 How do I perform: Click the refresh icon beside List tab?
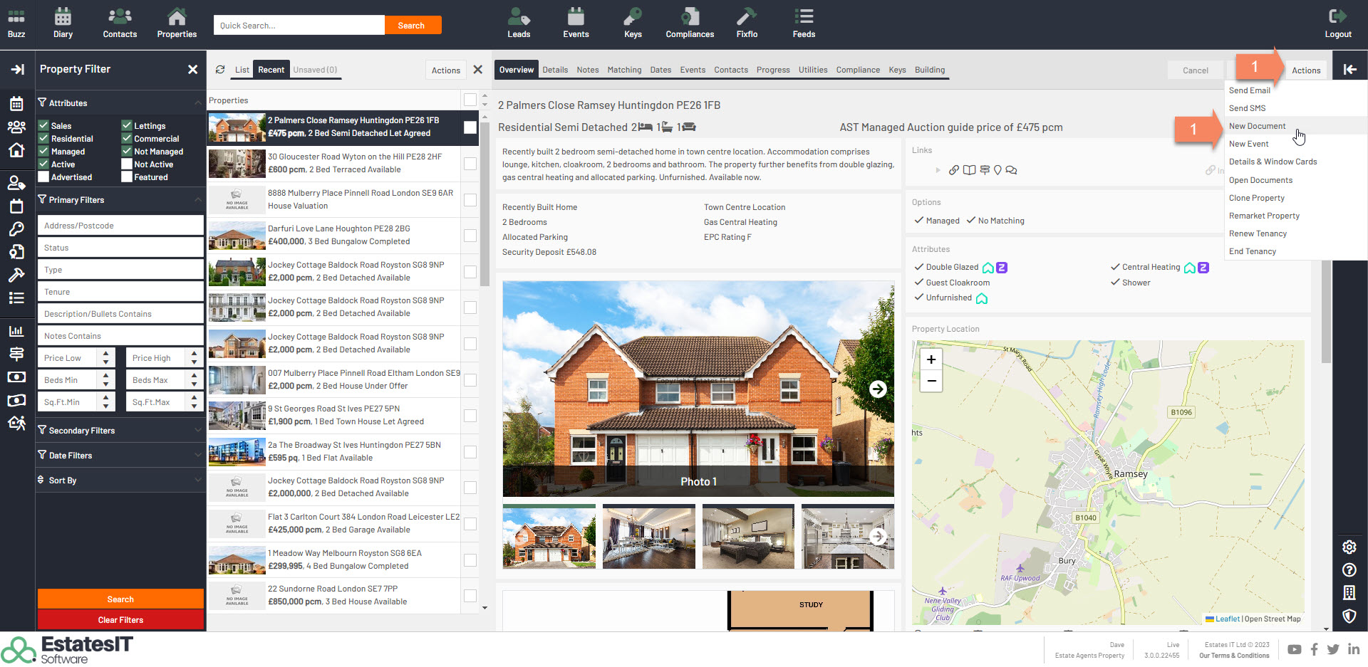point(220,70)
